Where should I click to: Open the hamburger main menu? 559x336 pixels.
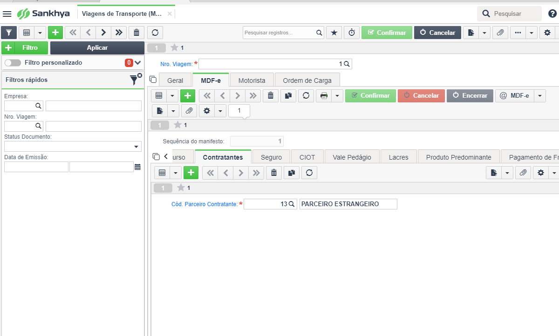(x=7, y=13)
